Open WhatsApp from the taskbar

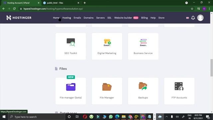(111, 117)
